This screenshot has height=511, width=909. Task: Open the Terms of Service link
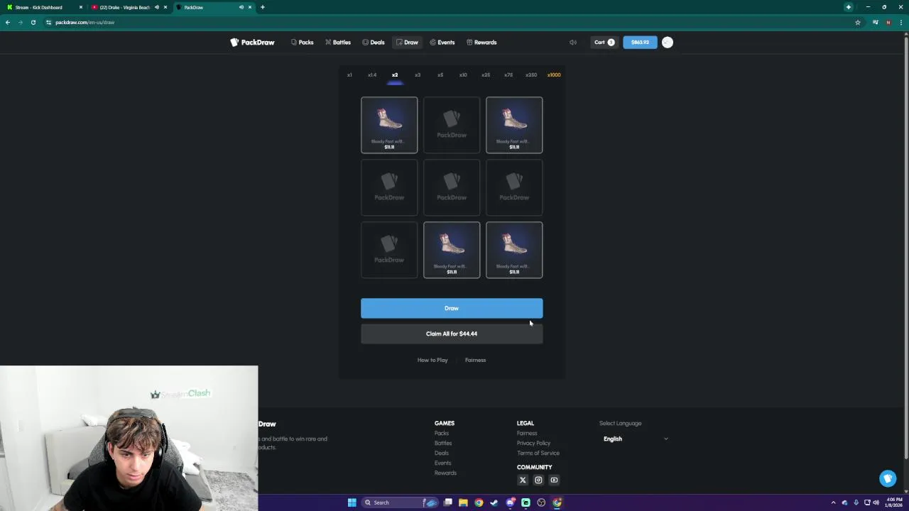click(x=538, y=453)
